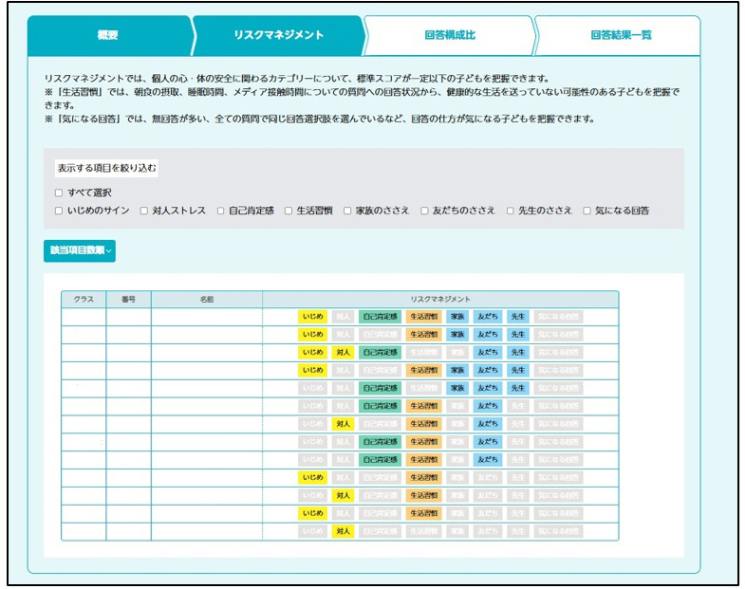Click the yellow 対人 tag in the bottom table row
This screenshot has width=745, height=589.
343,531
